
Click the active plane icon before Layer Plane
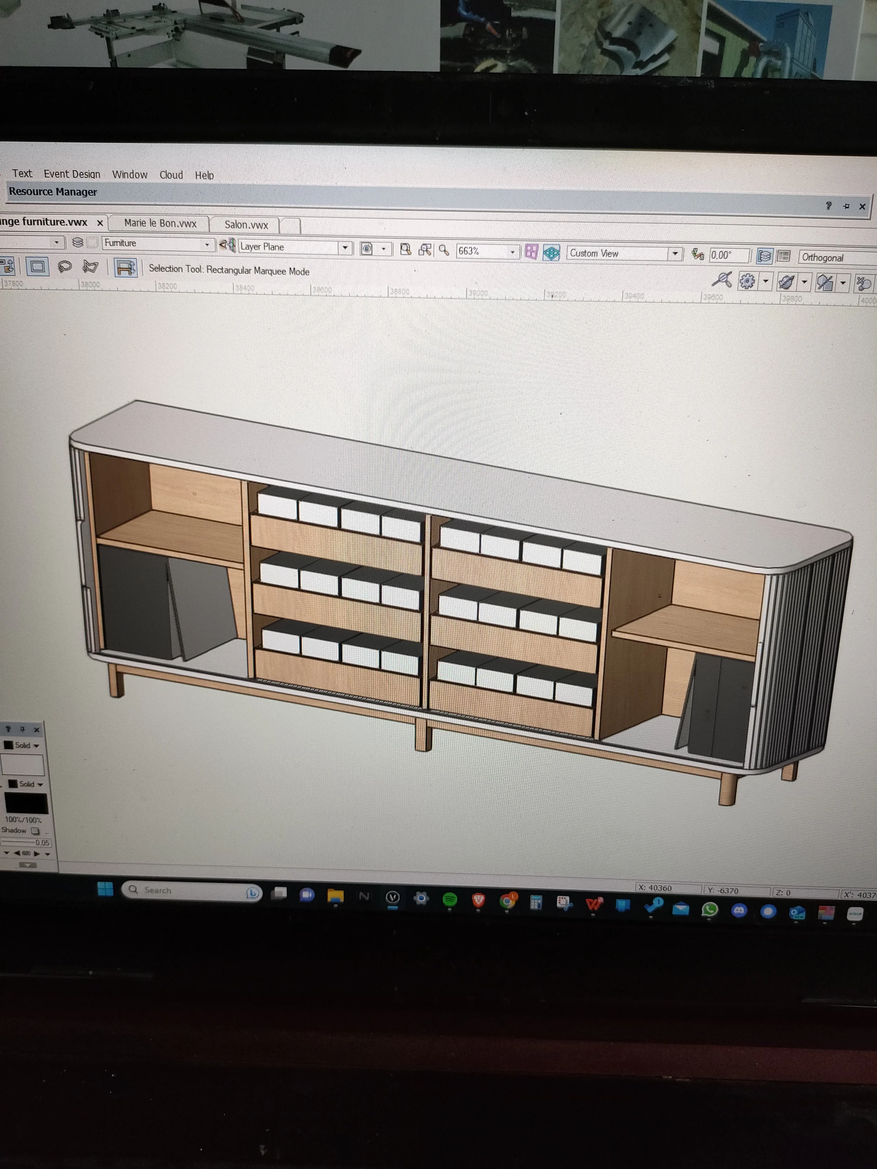point(228,245)
